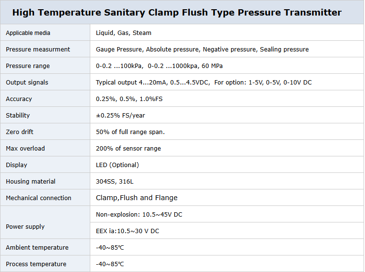Click the "200% of sensor range" value
The width and height of the screenshot is (365, 272).
(129, 149)
